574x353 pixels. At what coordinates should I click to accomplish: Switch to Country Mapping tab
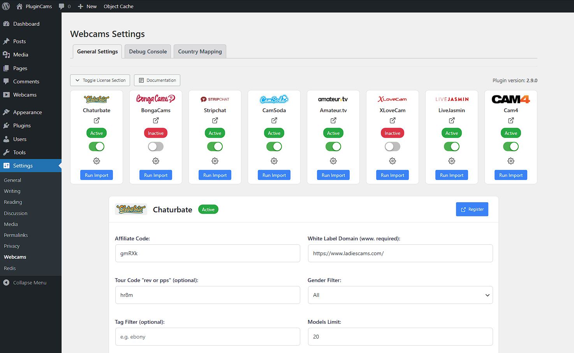(200, 51)
